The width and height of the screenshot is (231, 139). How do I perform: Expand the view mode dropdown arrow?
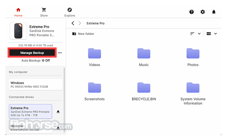pyautogui.click(x=215, y=34)
